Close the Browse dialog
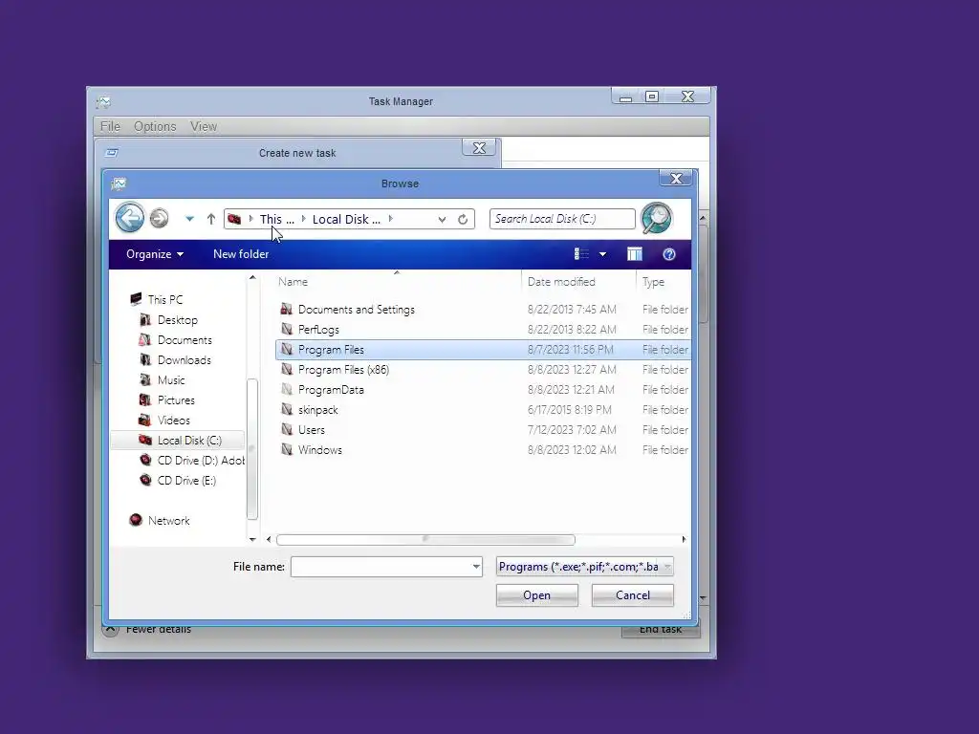The image size is (979, 734). pos(676,179)
